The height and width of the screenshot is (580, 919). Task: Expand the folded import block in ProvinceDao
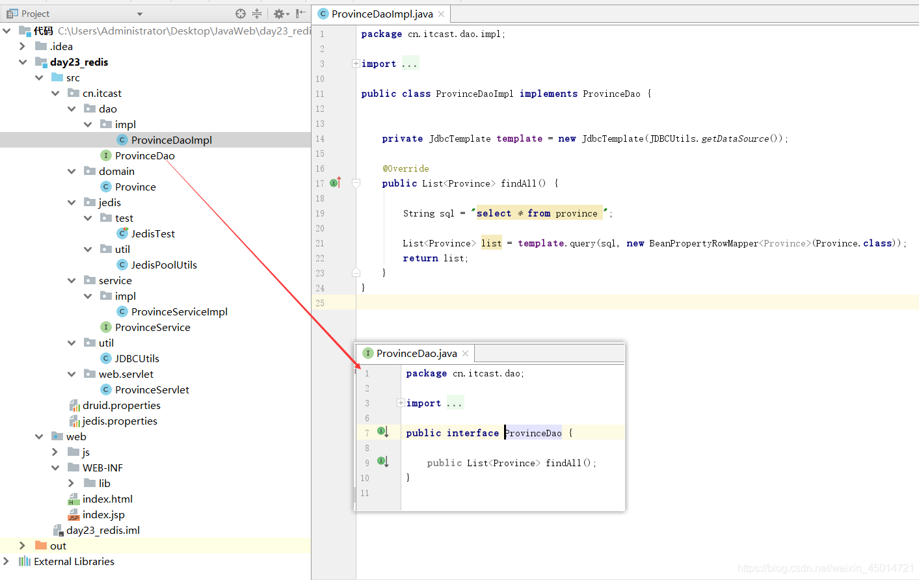[401, 403]
